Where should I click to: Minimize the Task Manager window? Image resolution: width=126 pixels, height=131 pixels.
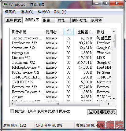pyautogui.click(x=97, y=3)
